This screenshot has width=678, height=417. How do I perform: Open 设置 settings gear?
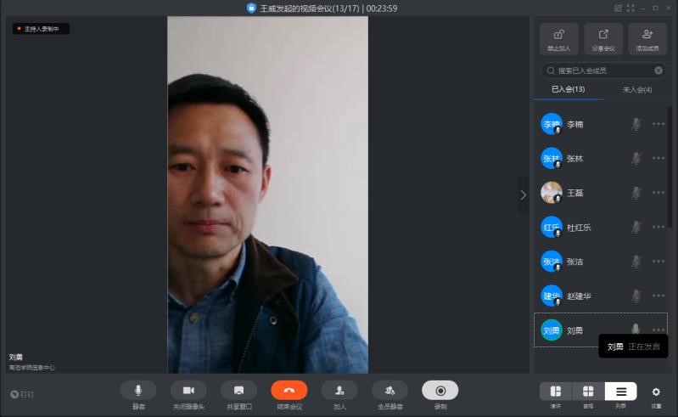pyautogui.click(x=656, y=392)
